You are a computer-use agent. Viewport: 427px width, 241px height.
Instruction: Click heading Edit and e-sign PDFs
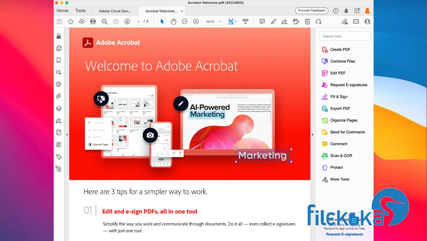tap(149, 212)
